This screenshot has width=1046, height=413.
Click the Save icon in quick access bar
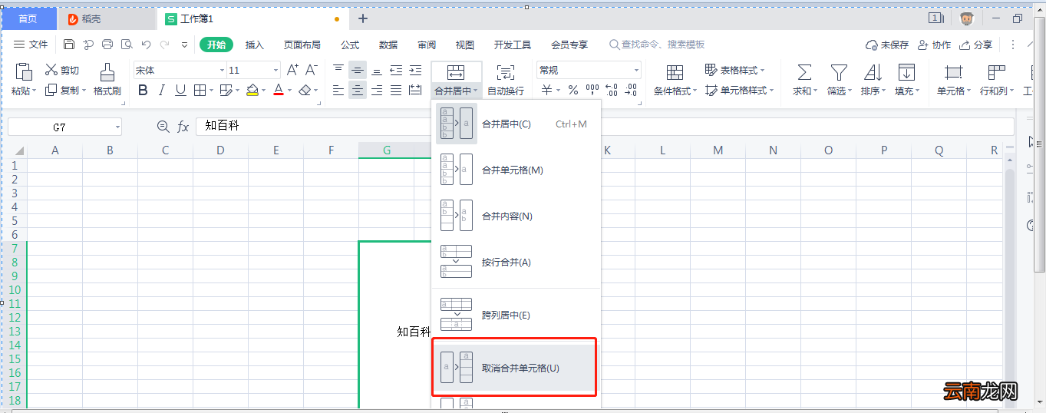pos(69,45)
